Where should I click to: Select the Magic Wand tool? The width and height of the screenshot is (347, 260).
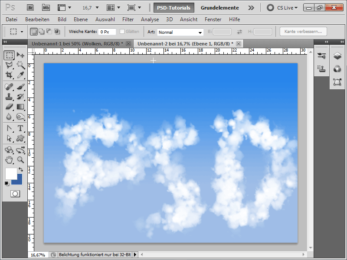20,65
